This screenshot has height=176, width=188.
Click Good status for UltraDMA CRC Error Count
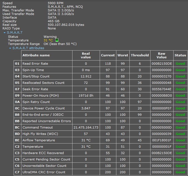pyautogui.click(x=180, y=172)
